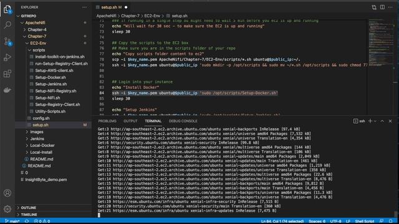Open Setup-Jenkins.sh in explorer
399x224 pixels.
pyautogui.click(x=51, y=84)
